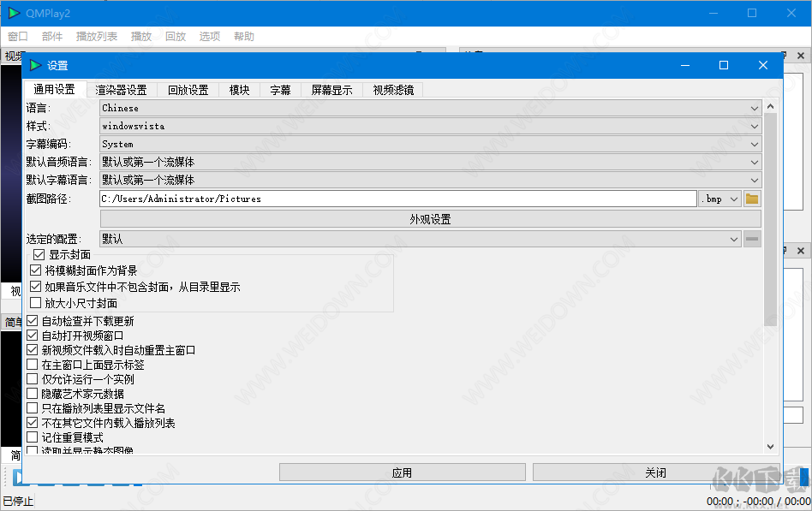Screen dimensions: 812x511
Task: Open the 语言 Chinese dropdown
Action: [753, 108]
